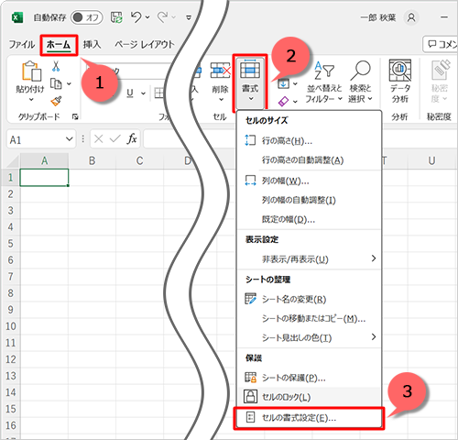Viewport: 458px width, 440px height.
Task: Click the Format Painter brush icon
Action: click(56, 101)
